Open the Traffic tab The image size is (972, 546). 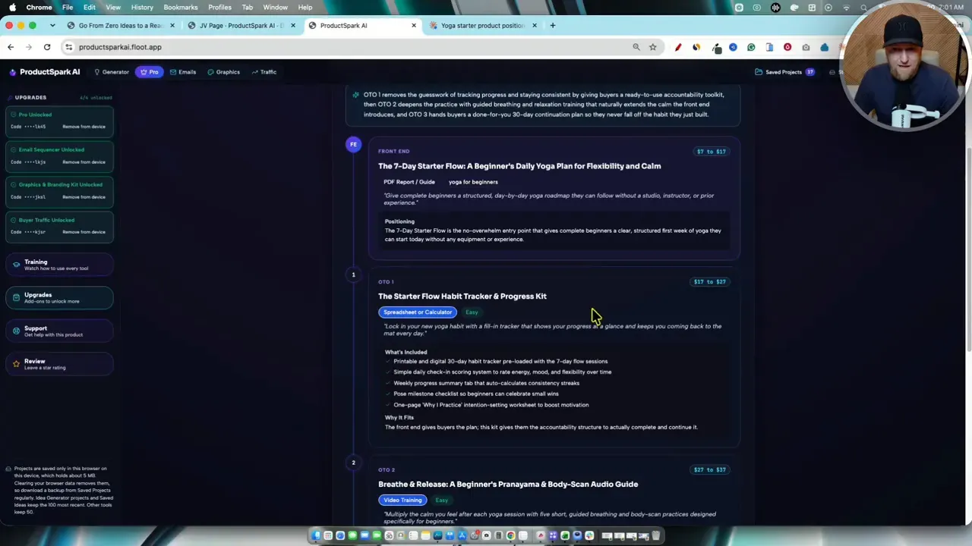(x=264, y=72)
